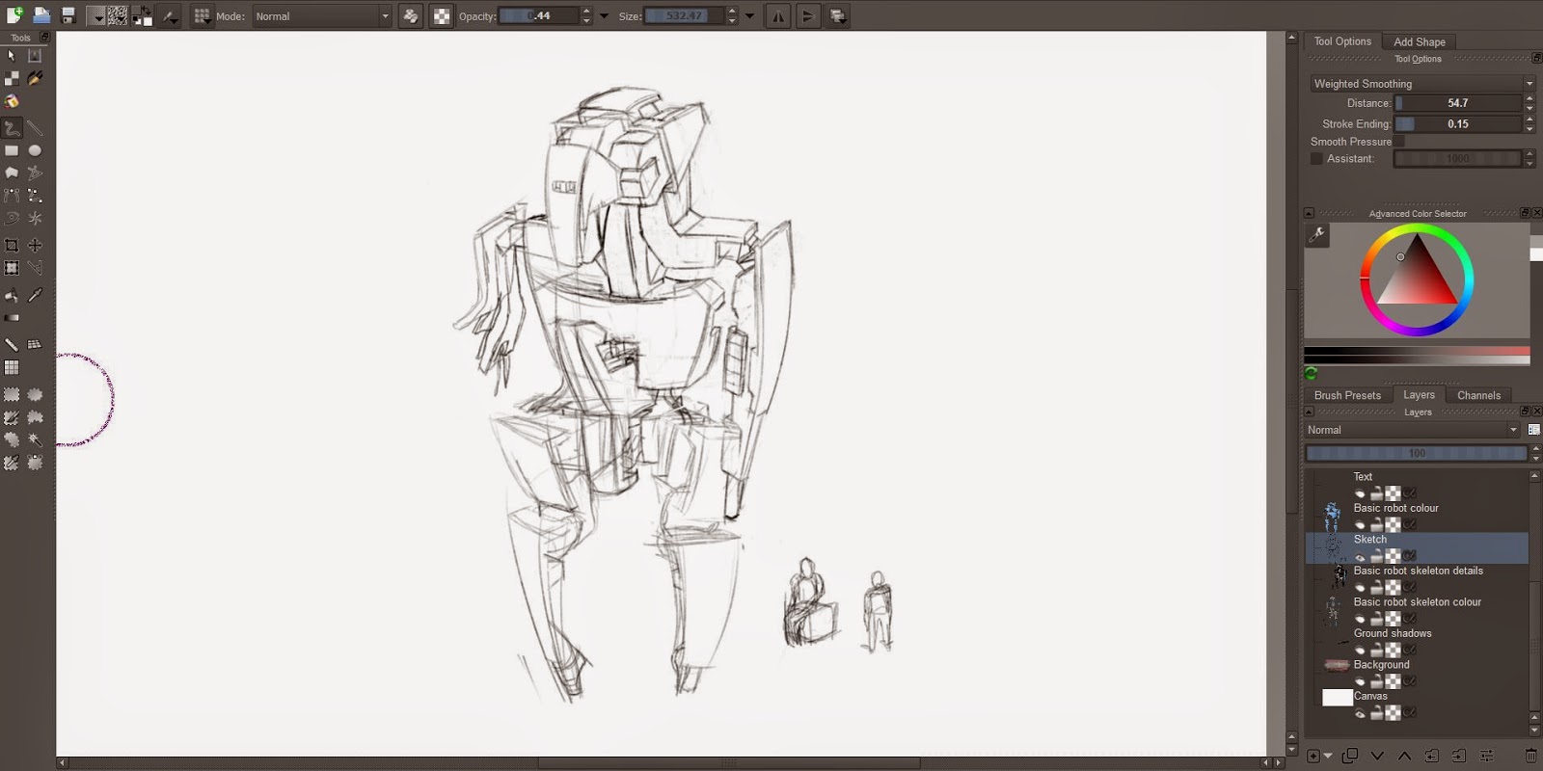The image size is (1543, 771).
Task: Mirror canvas horizontally button
Action: pos(777,15)
